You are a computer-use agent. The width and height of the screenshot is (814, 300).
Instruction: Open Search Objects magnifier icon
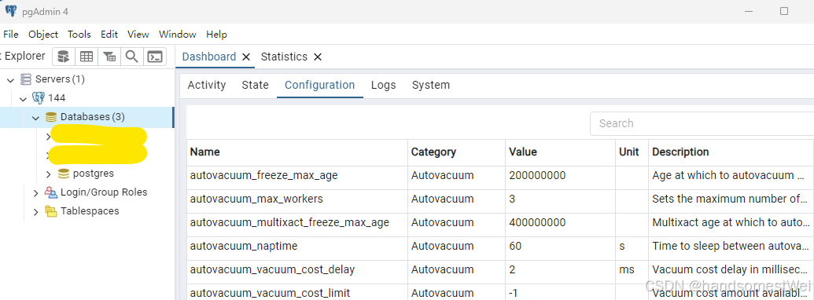point(132,57)
